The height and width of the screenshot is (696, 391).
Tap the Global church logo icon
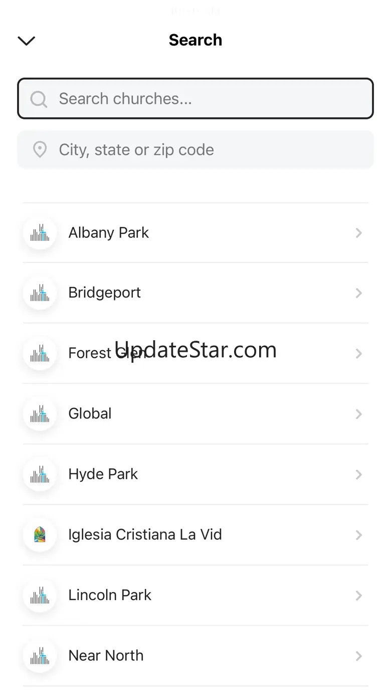pos(40,414)
